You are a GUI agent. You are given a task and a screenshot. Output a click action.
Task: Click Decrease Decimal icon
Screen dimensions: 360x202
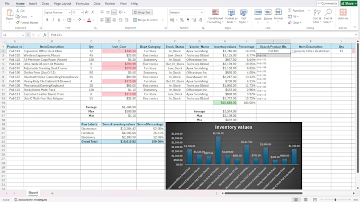click(x=201, y=20)
